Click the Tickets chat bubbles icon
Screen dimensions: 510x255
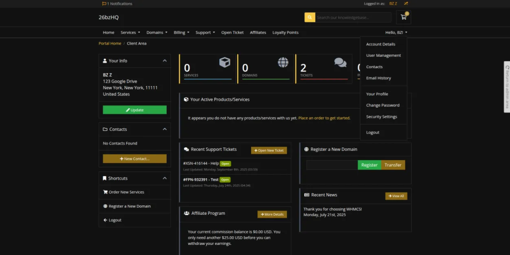(x=340, y=62)
